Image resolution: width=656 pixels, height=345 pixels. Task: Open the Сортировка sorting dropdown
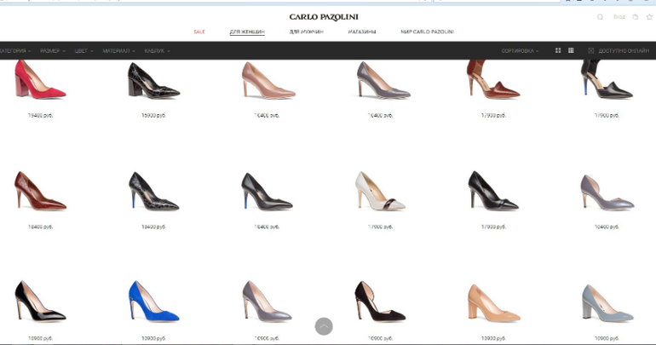(x=521, y=51)
